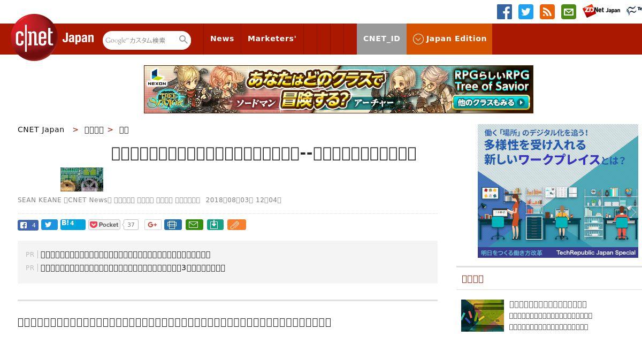Share article on Facebook button
Image resolution: width=642 pixels, height=337 pixels.
click(x=28, y=225)
